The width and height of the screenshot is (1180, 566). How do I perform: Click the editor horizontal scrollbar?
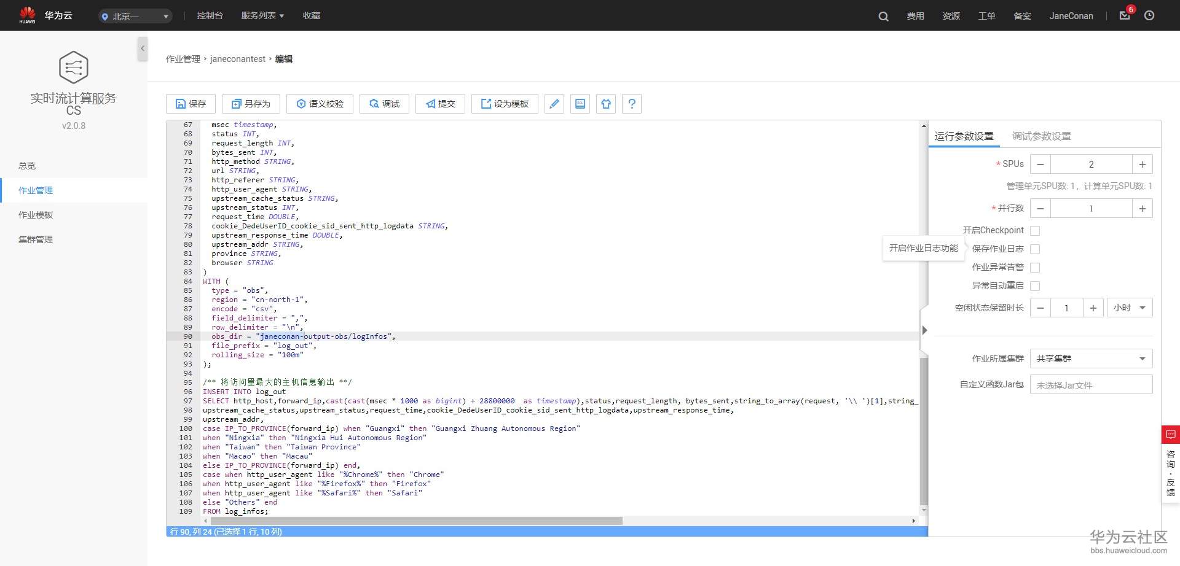point(416,521)
